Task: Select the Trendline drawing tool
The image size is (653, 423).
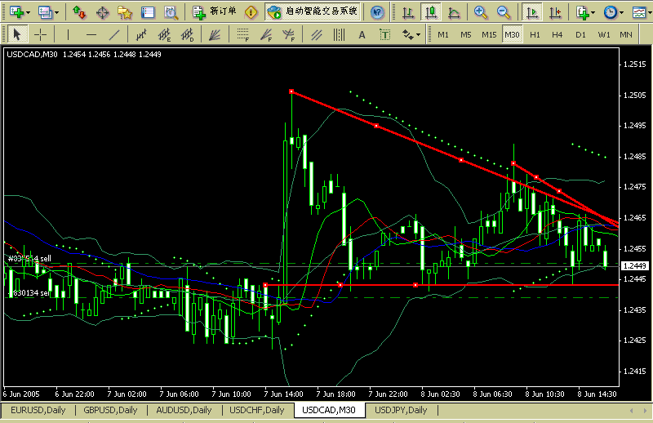Action: click(x=114, y=34)
